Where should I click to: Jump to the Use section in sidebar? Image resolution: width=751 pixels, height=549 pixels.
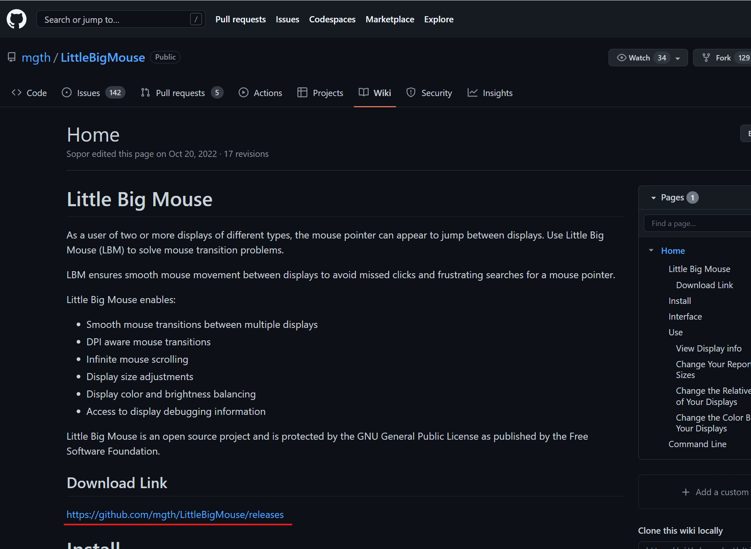(676, 332)
